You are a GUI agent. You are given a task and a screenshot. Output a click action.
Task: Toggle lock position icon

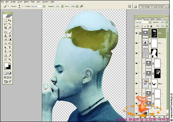coord(148,26)
